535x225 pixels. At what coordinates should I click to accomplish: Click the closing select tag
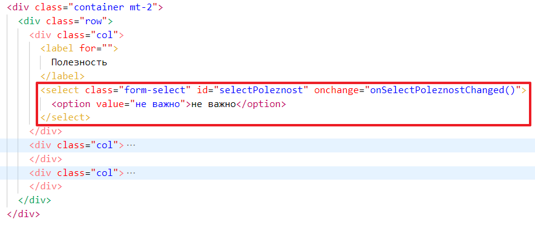click(x=65, y=117)
